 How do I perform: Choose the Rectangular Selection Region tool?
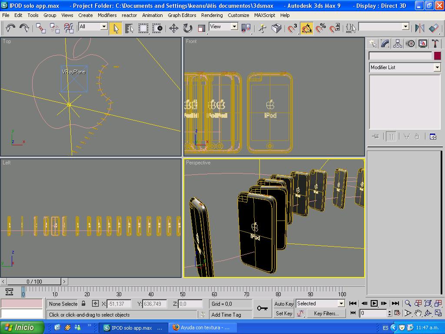(143, 28)
